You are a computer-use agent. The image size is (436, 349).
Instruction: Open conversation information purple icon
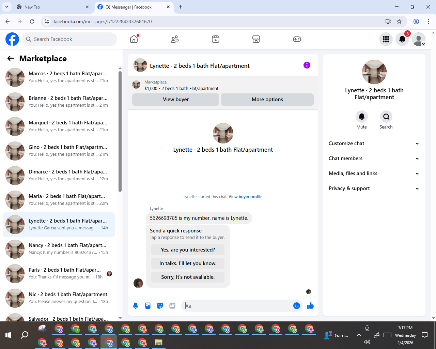(x=307, y=65)
